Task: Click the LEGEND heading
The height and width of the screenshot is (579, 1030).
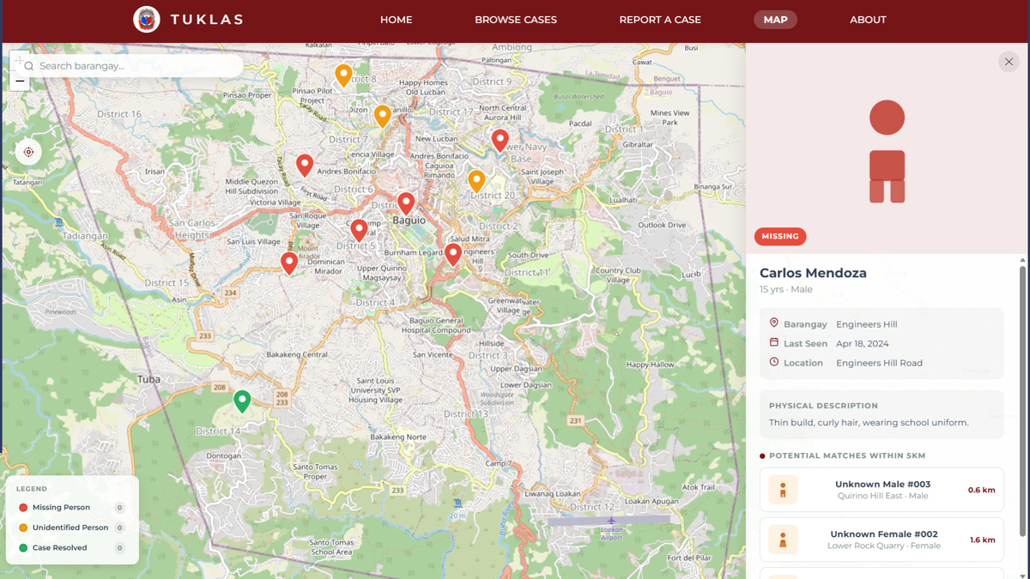Action: coord(32,489)
